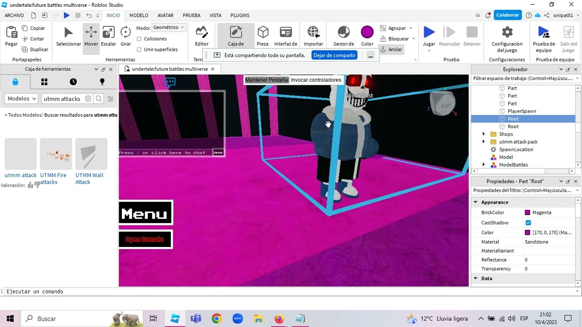The image size is (582, 327).
Task: Expand the Shops folder
Action: [483, 134]
